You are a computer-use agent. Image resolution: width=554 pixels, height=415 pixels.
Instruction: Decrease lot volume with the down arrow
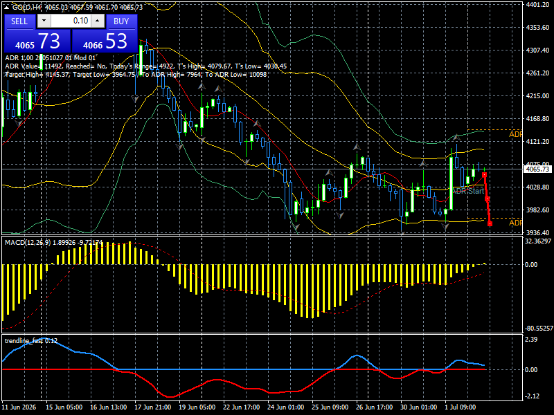(44, 21)
